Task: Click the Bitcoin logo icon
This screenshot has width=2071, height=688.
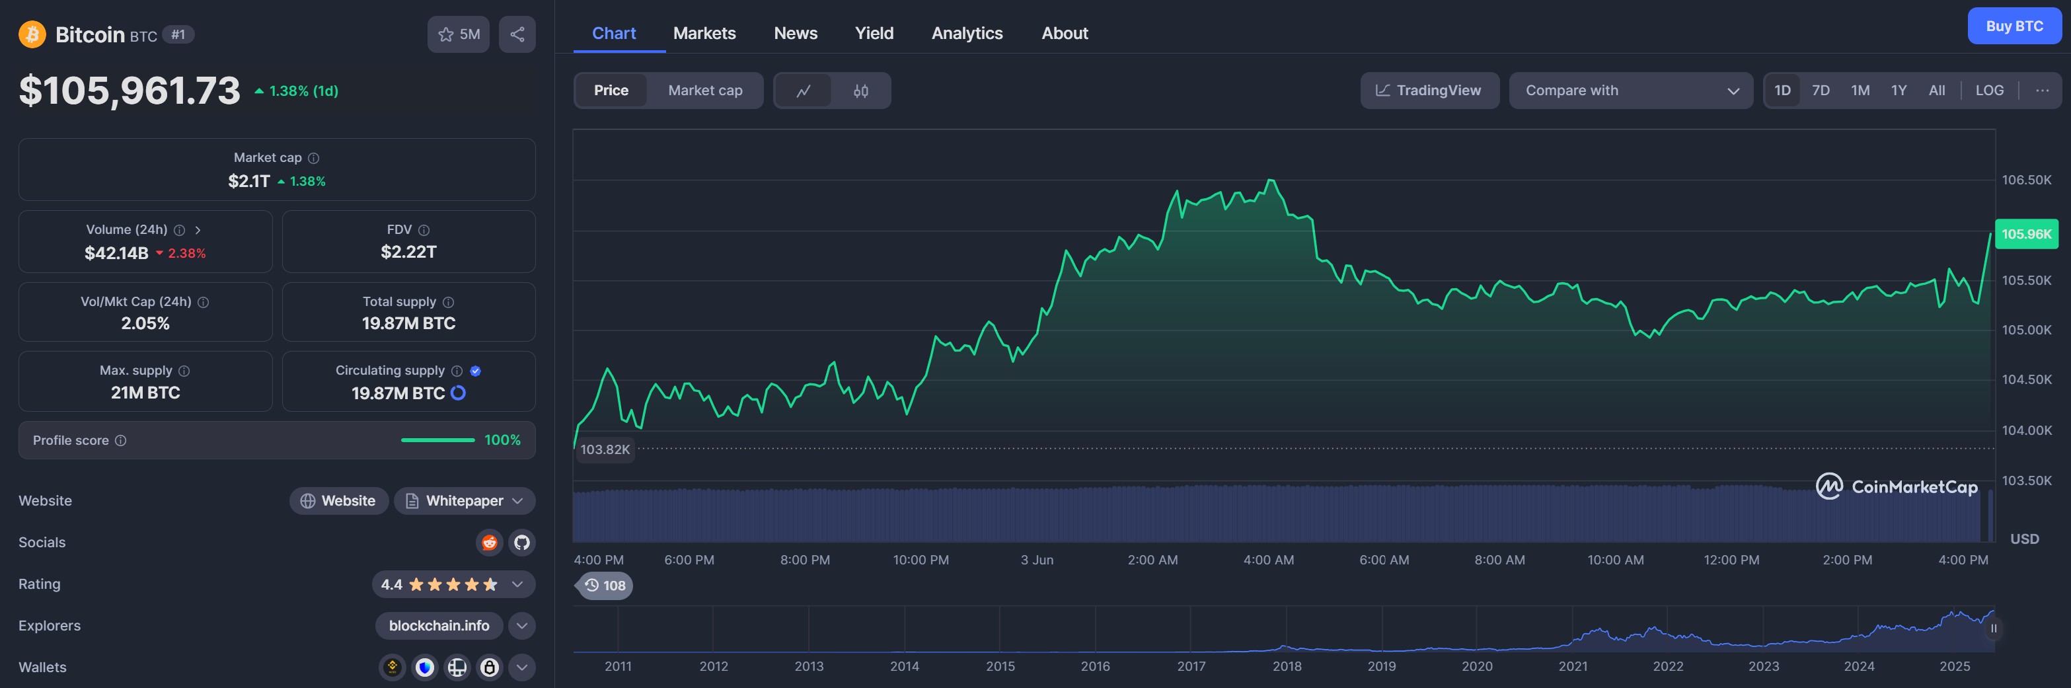Action: [32, 34]
